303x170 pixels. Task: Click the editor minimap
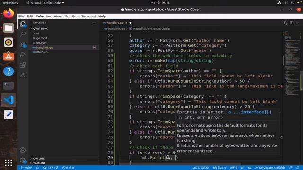292,64
